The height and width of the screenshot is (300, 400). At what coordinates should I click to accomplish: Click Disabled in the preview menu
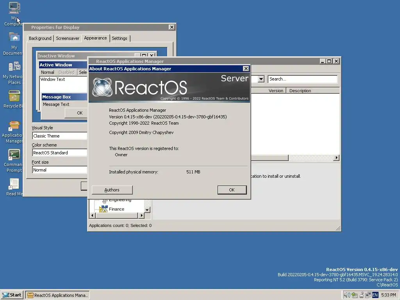tap(66, 72)
